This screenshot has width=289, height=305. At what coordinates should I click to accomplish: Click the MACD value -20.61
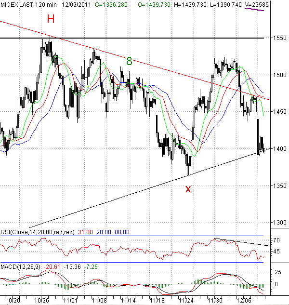pos(52,266)
